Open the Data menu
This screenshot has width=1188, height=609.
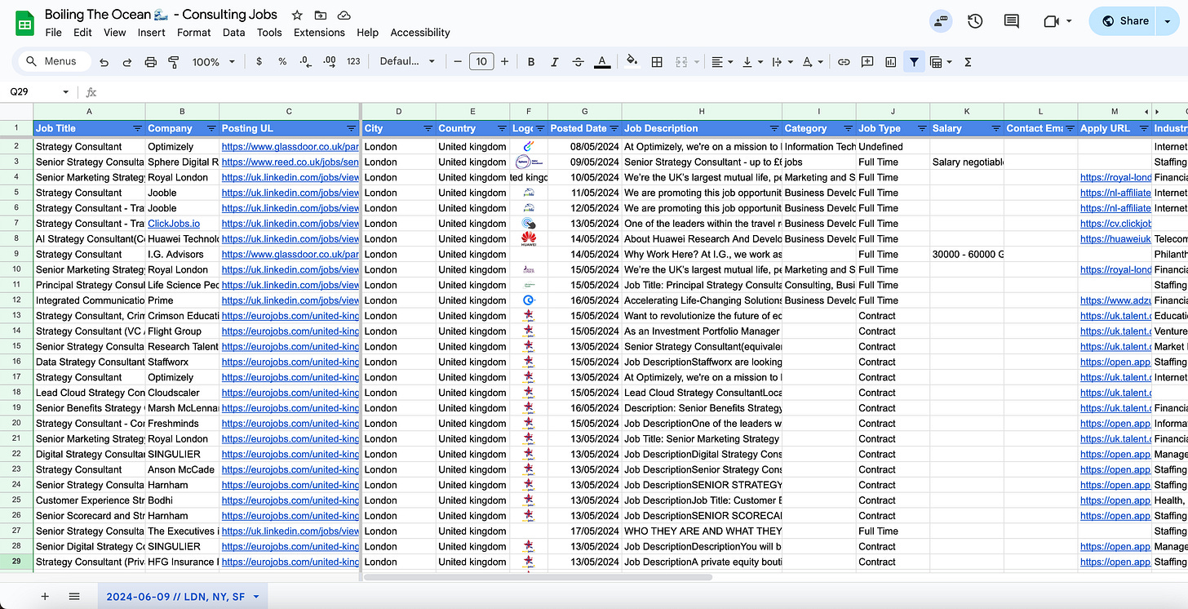pos(234,33)
